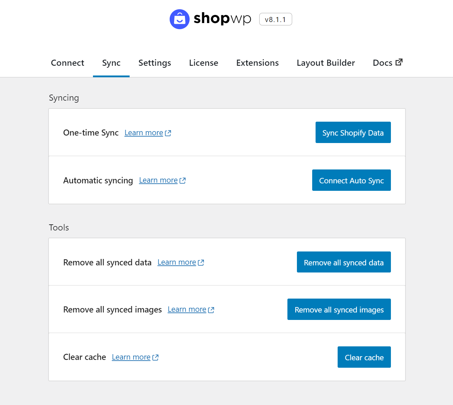This screenshot has height=405, width=453.
Task: Click external icon next to Remove synced images
Action: click(211, 310)
